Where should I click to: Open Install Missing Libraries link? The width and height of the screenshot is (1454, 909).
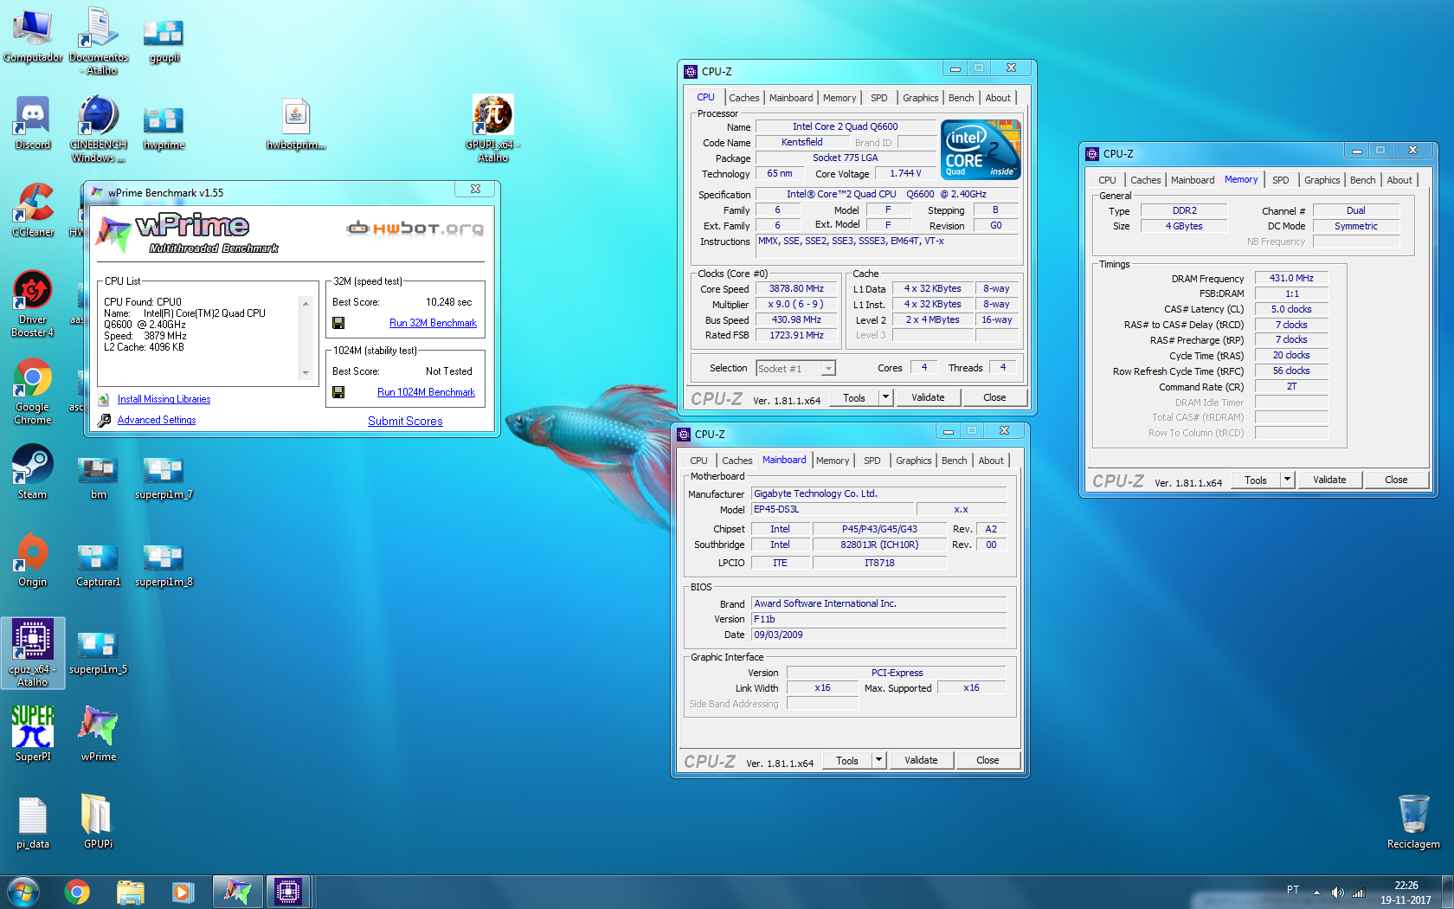[164, 399]
